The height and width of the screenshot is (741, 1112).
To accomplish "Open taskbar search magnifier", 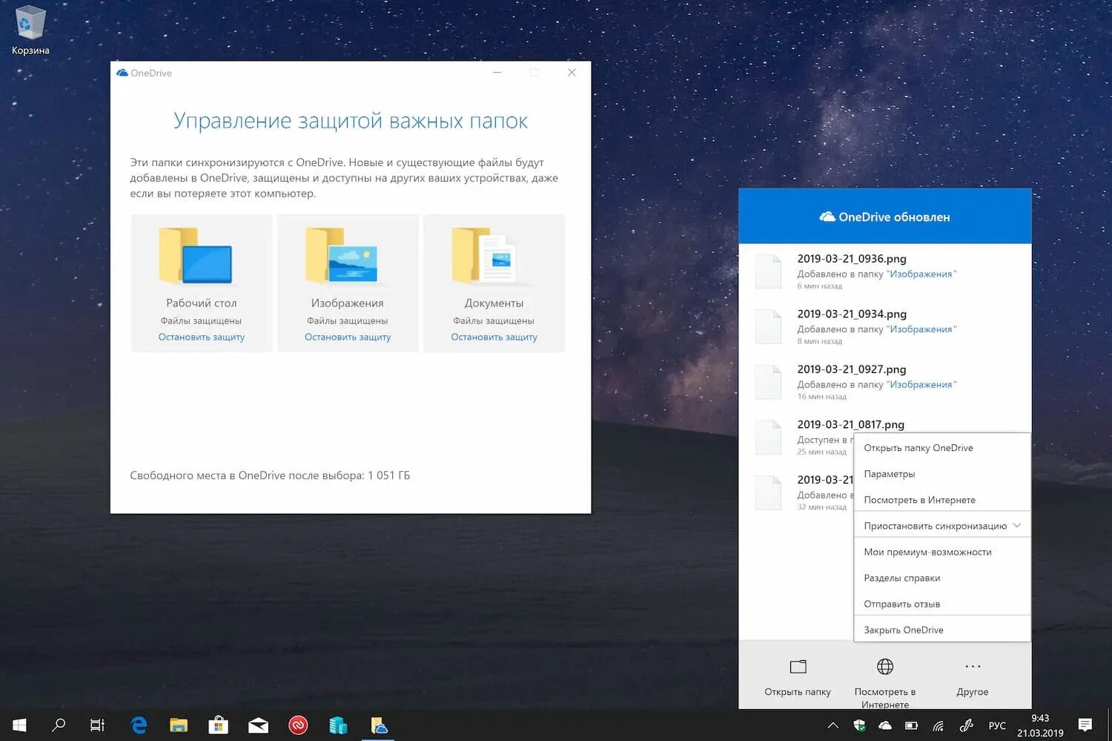I will tap(59, 725).
